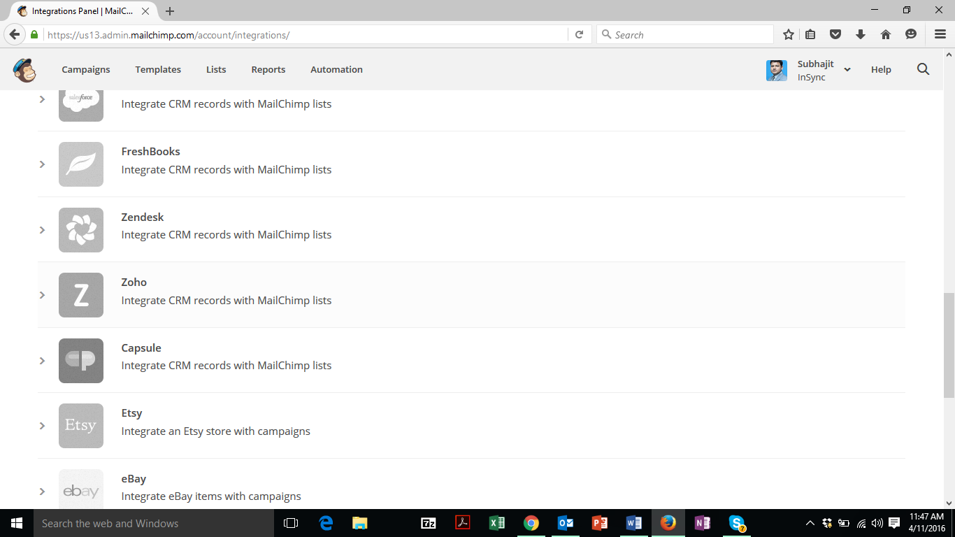Expand the Zoho row chevron

42,295
